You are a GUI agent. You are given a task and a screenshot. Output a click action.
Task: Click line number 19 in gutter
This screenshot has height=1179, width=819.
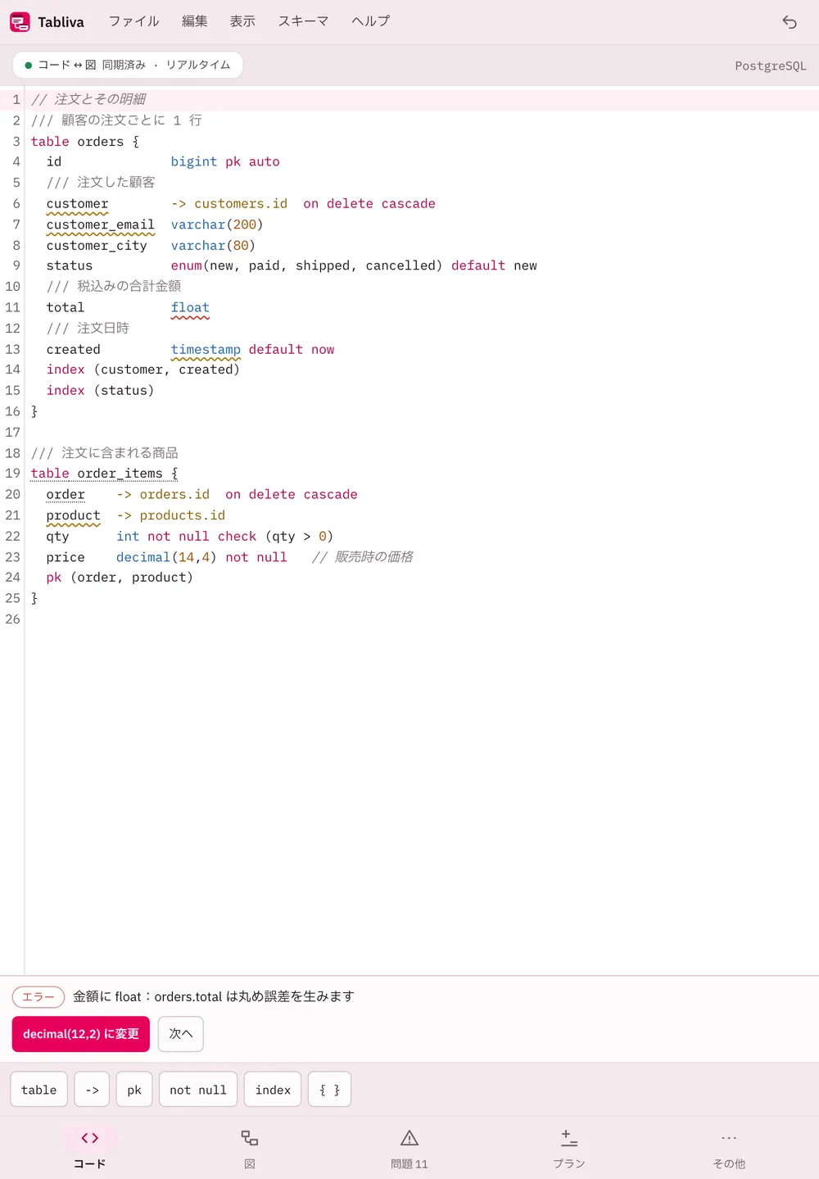tap(12, 474)
